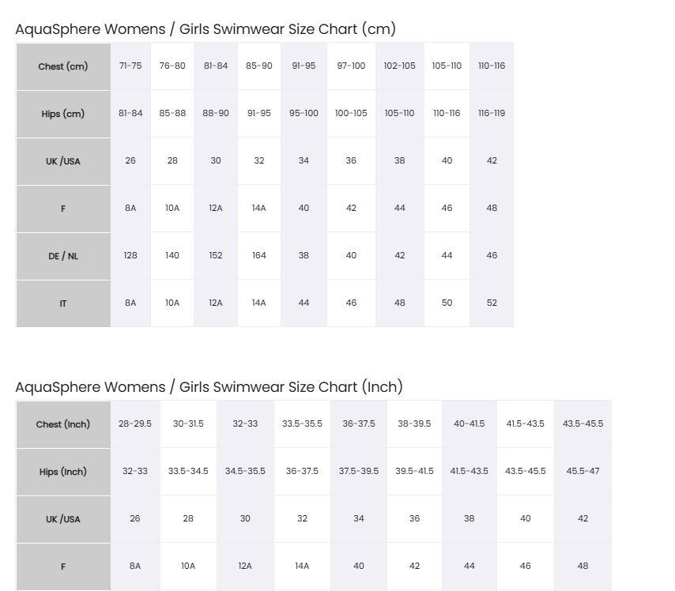Select the 45.5-47 hips inch cell
This screenshot has width=675, height=591.
[583, 471]
